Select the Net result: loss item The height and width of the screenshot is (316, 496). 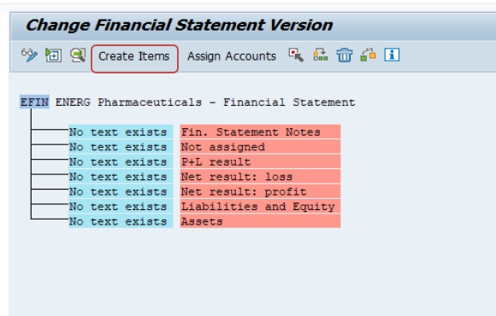[260, 177]
